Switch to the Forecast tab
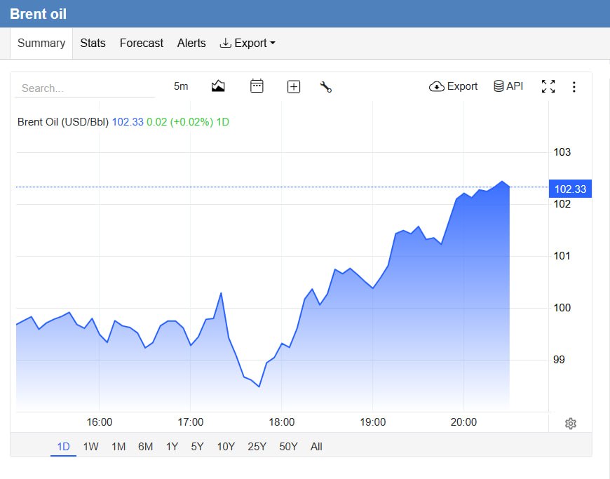Viewport: 610px width, 479px height. click(141, 43)
